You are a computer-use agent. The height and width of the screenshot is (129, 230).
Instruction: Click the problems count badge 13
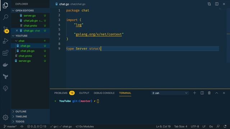click(72, 93)
